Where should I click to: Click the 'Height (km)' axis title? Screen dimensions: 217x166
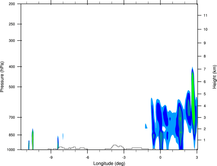[214, 77]
